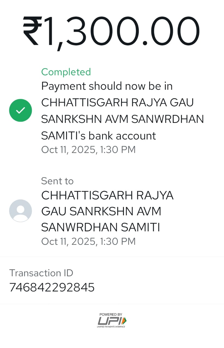Click "SANWRDHAN SAMITI" line under Sent to
The width and height of the screenshot is (224, 348).
click(100, 227)
